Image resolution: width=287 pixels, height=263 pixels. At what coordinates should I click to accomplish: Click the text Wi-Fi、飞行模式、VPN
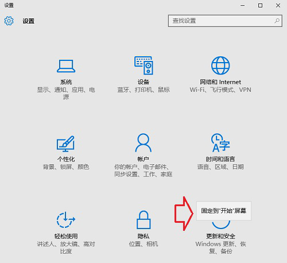tap(220, 90)
